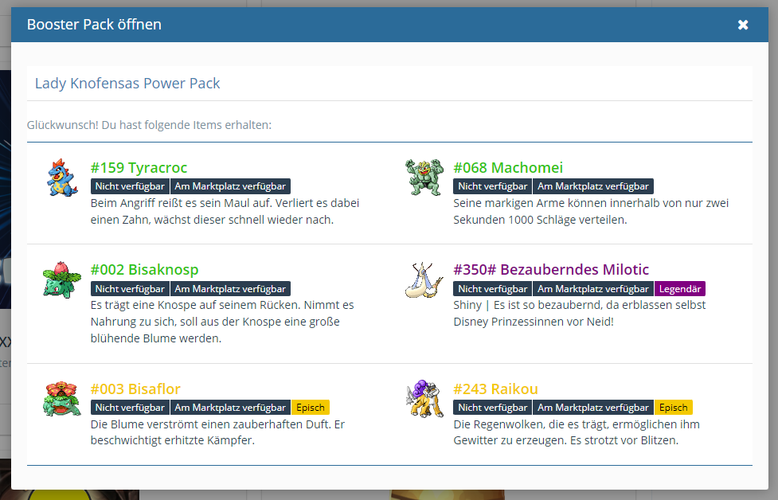
Task: Click the Tyracroc sprite icon
Action: (61, 178)
